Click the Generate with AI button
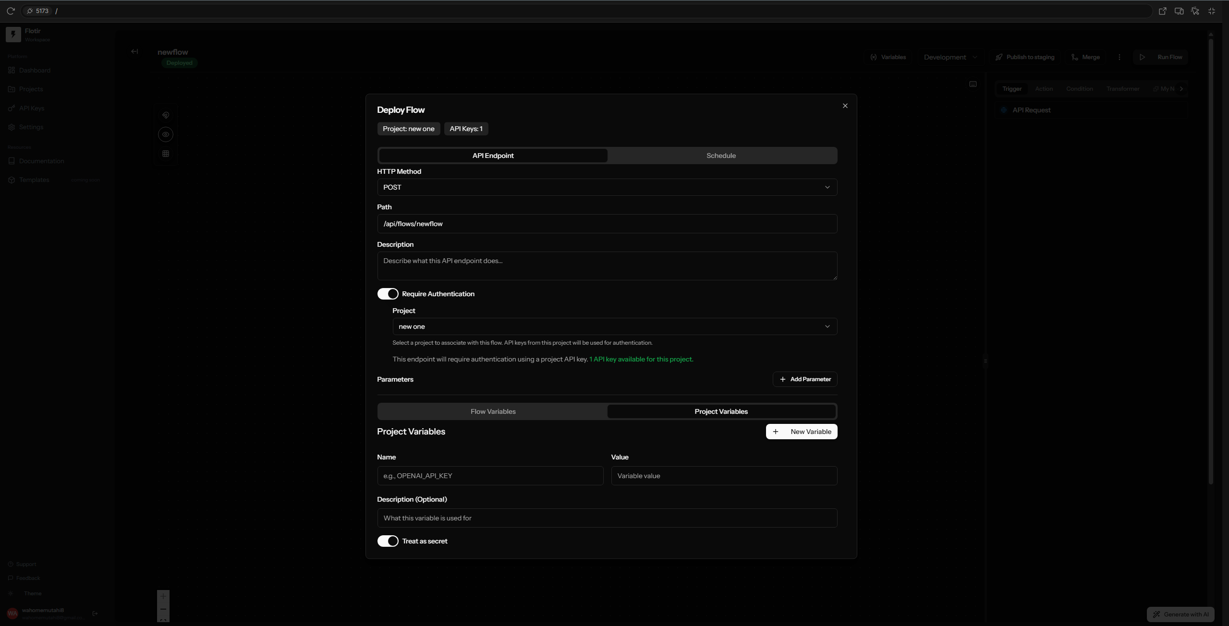 pos(1181,614)
